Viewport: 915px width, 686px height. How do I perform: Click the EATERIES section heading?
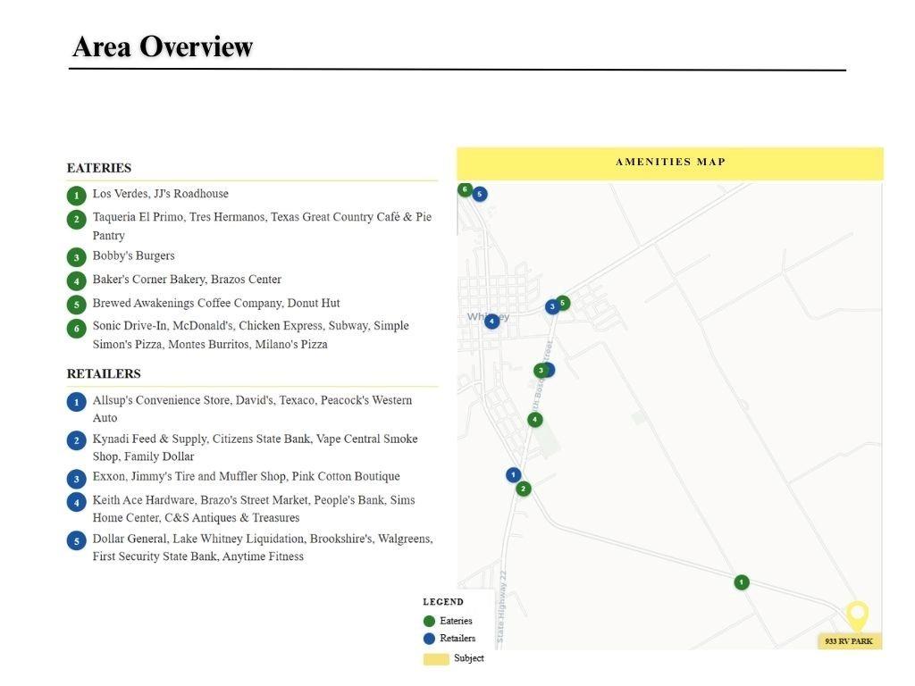[x=99, y=168]
